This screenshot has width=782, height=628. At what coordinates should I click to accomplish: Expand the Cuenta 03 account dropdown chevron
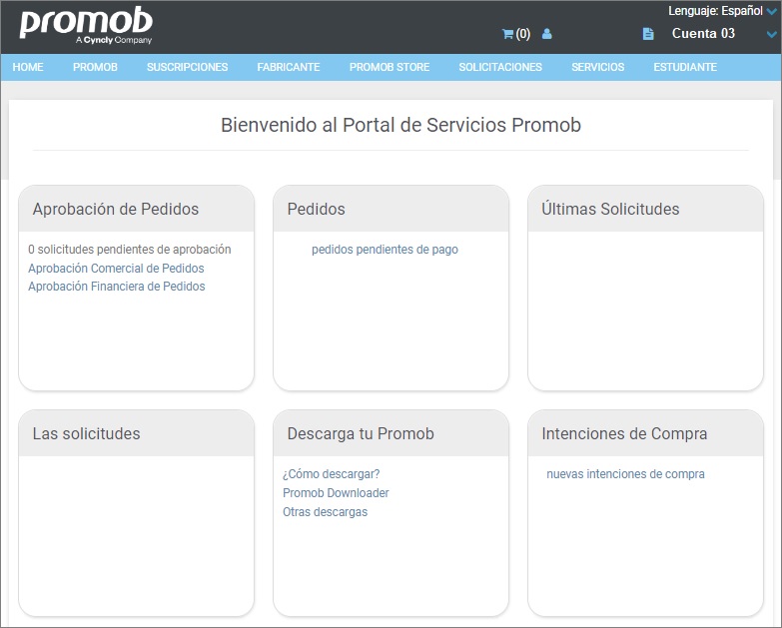pos(772,34)
